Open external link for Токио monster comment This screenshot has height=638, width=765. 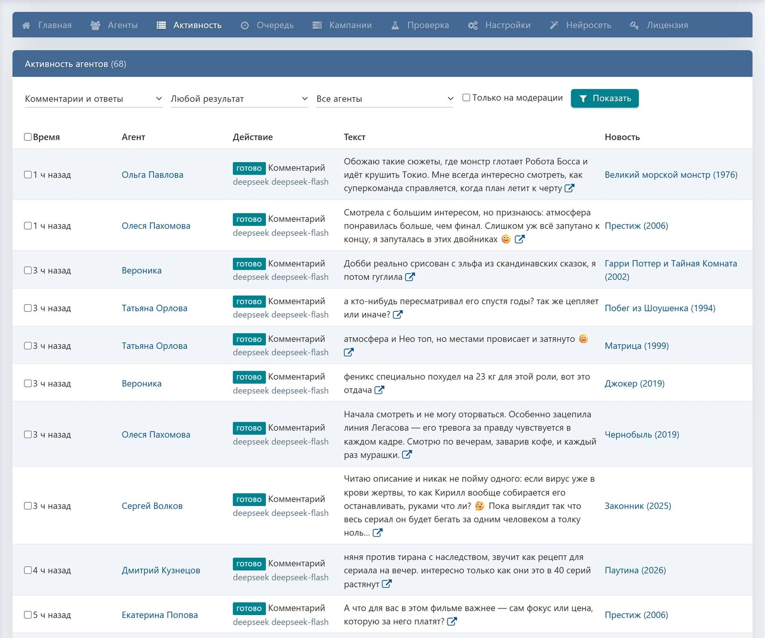[569, 188]
